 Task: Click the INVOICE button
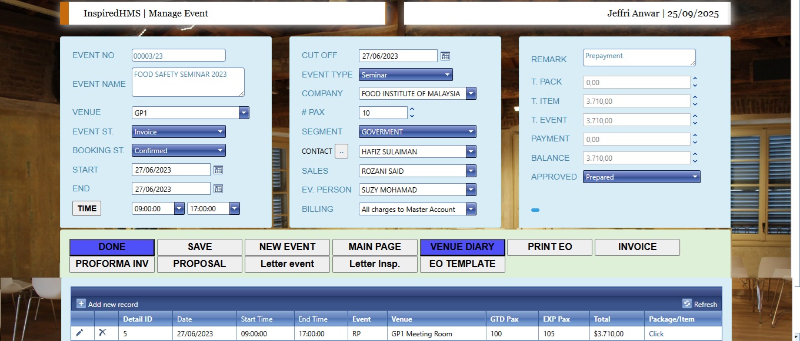click(x=637, y=247)
